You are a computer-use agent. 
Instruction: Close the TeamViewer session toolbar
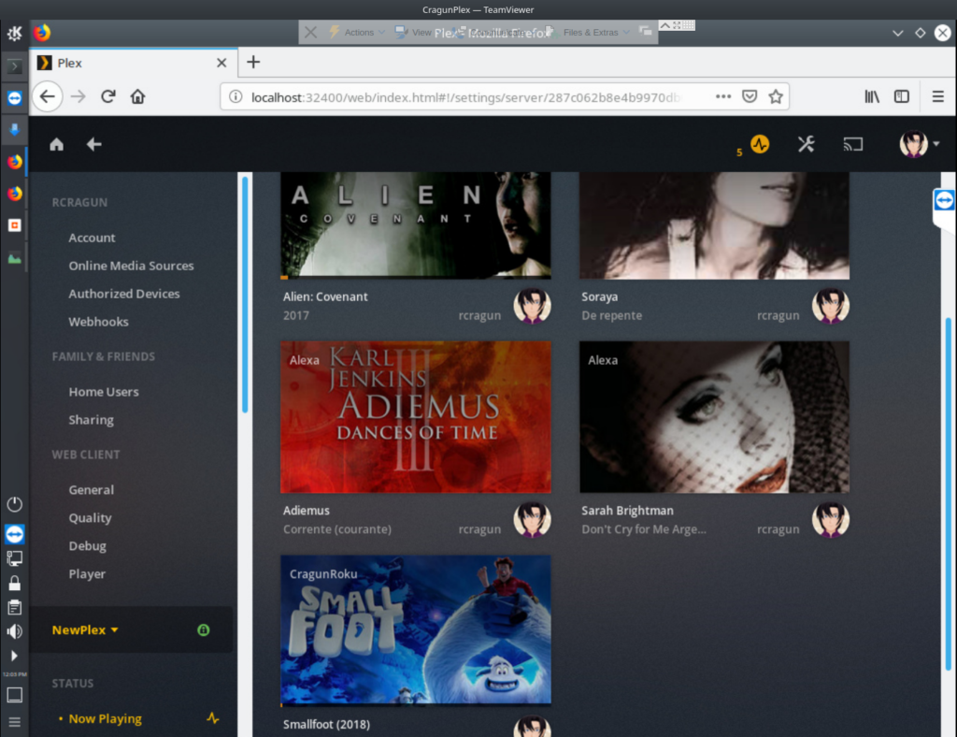(310, 33)
